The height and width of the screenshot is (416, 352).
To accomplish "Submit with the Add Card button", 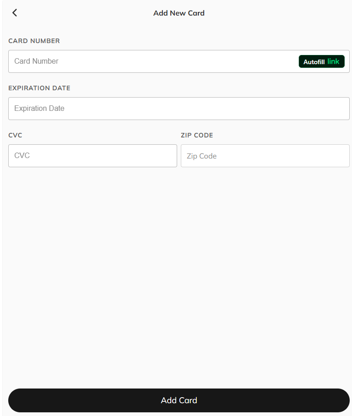I will [179, 400].
